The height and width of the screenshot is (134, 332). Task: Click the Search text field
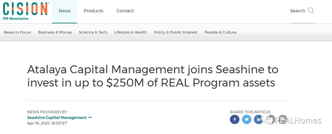click(298, 11)
